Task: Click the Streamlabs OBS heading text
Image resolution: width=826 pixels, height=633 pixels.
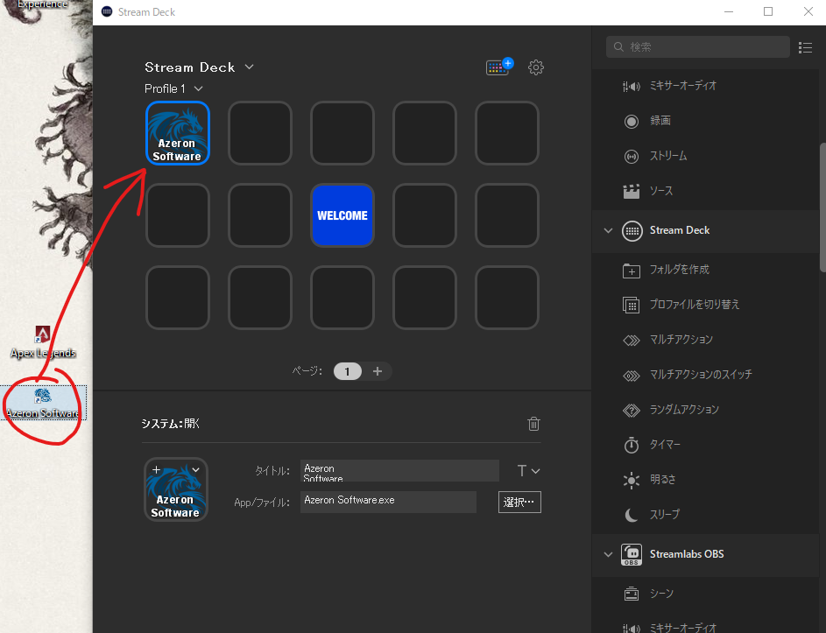Action: coord(687,554)
